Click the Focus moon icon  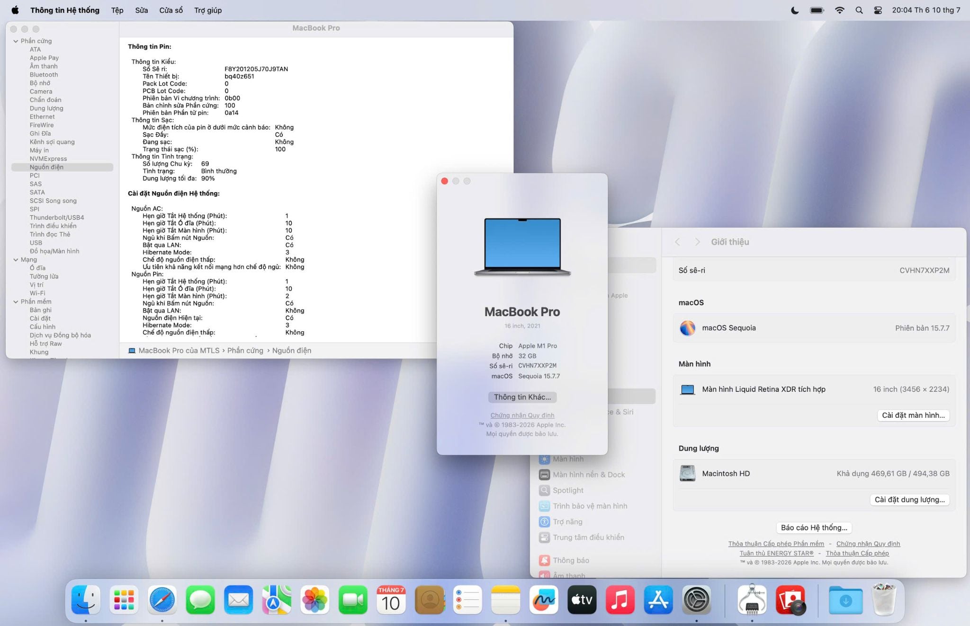click(795, 10)
